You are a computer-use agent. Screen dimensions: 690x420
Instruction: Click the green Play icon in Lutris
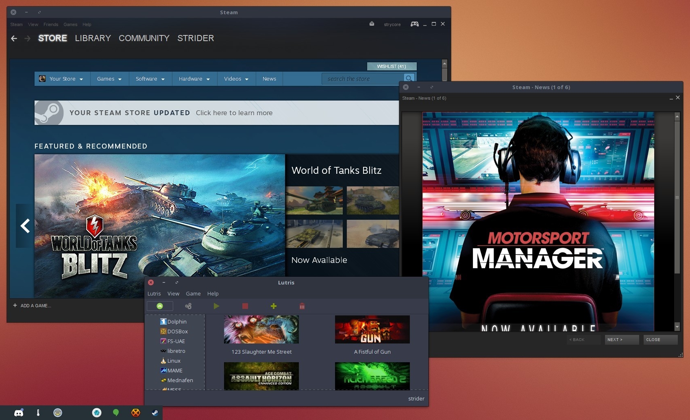[x=216, y=306]
